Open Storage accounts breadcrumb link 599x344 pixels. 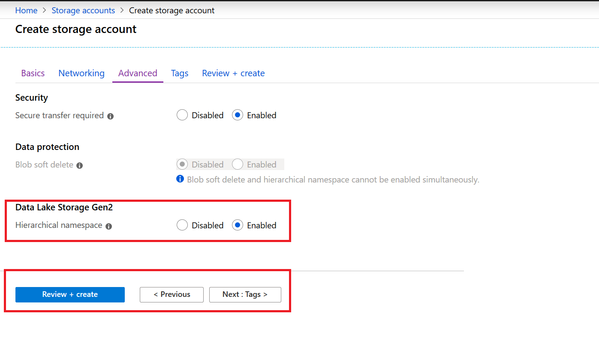pyautogui.click(x=83, y=10)
